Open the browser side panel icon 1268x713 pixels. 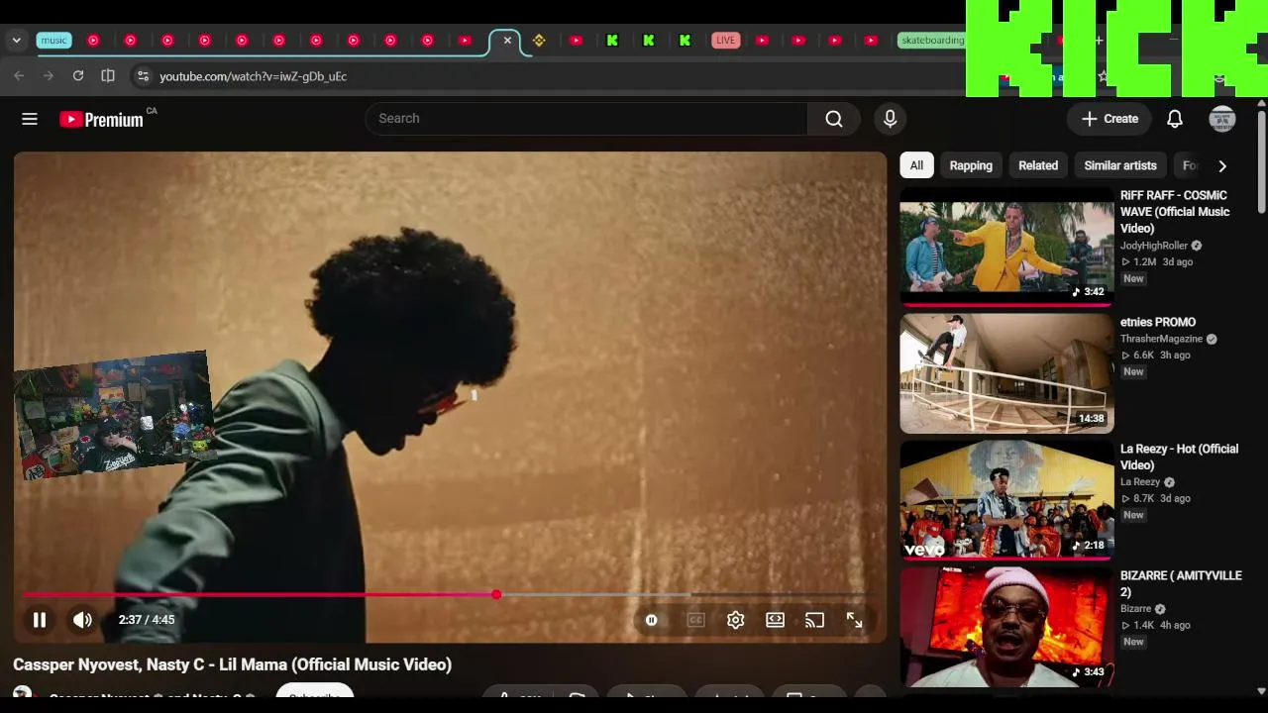coord(108,76)
